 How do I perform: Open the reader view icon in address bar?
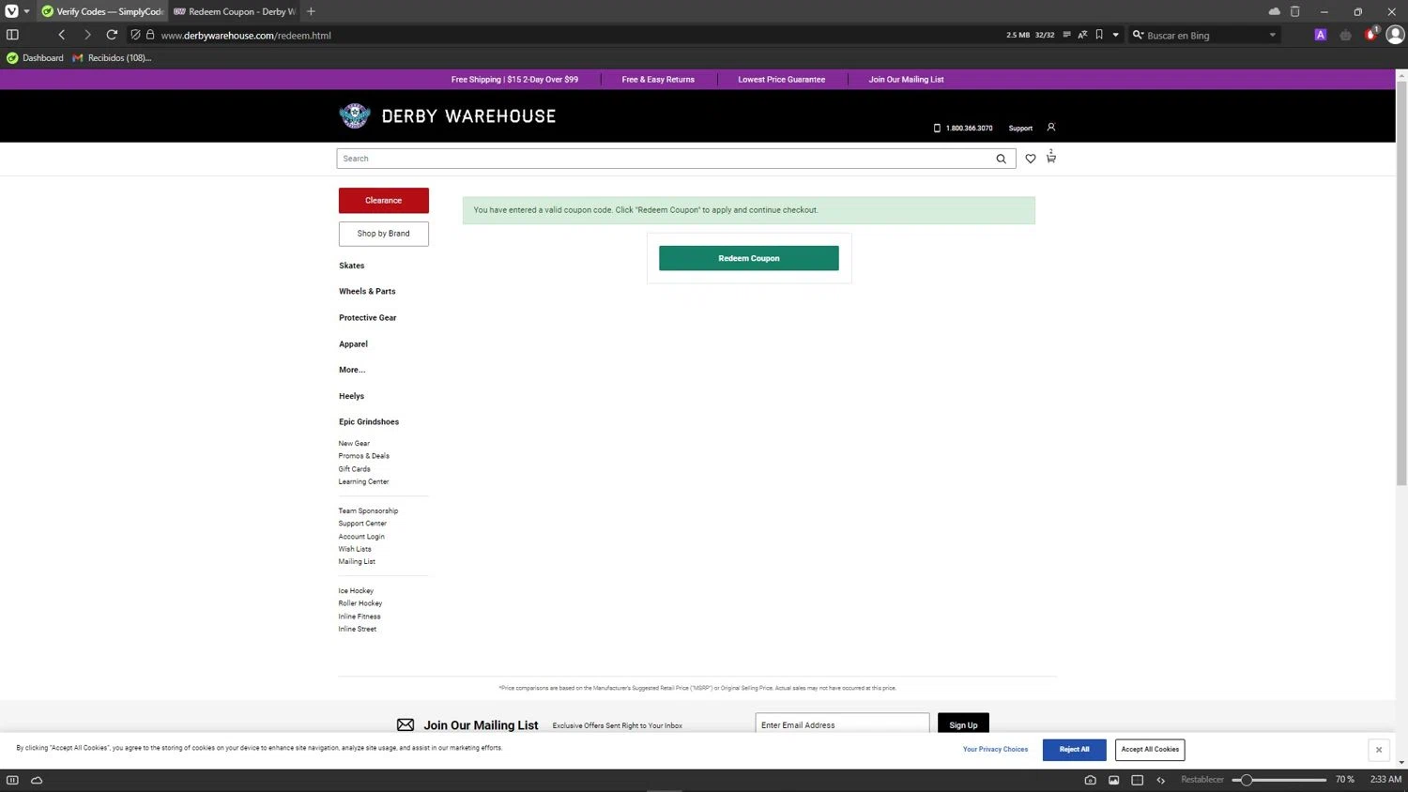click(1066, 35)
